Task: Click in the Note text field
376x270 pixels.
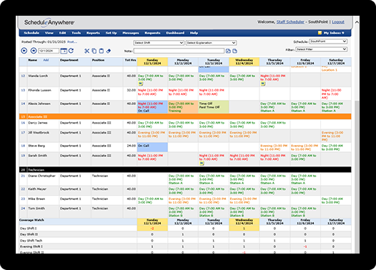Action: click(179, 51)
